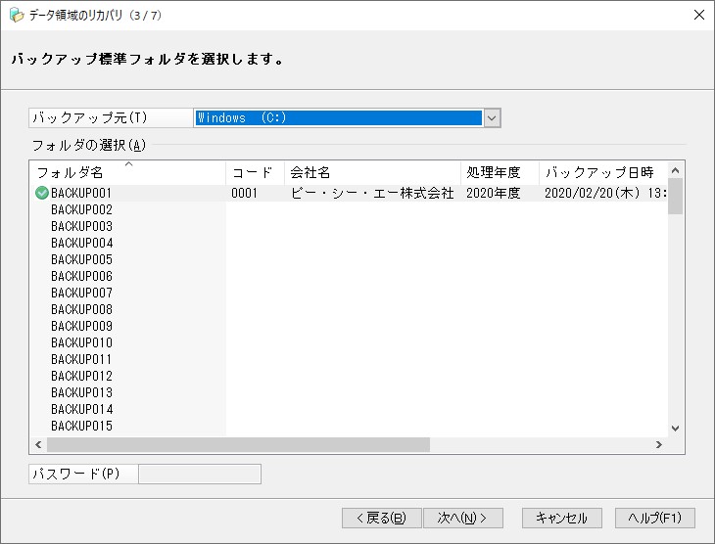Viewport: 715px width, 544px height.
Task: Click the recovery wizard icon in title bar
Action: coord(17,15)
